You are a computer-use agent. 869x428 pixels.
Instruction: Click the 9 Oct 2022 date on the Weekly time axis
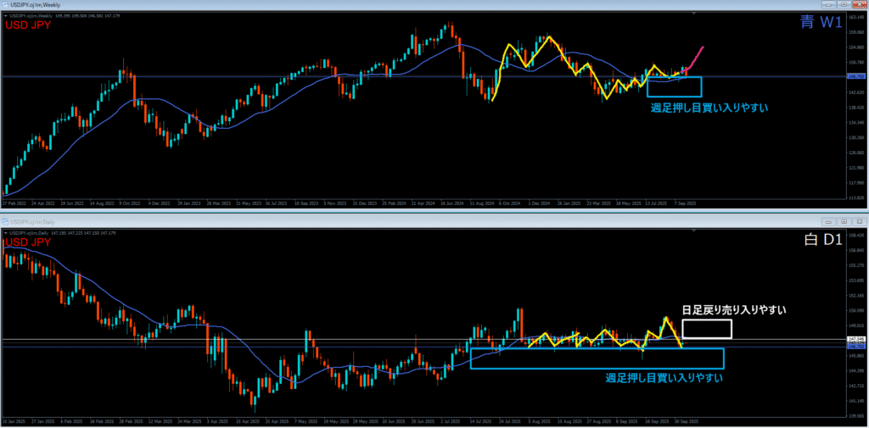coord(130,203)
